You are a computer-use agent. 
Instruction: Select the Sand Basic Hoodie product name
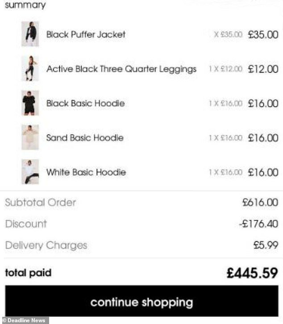pyautogui.click(x=85, y=137)
